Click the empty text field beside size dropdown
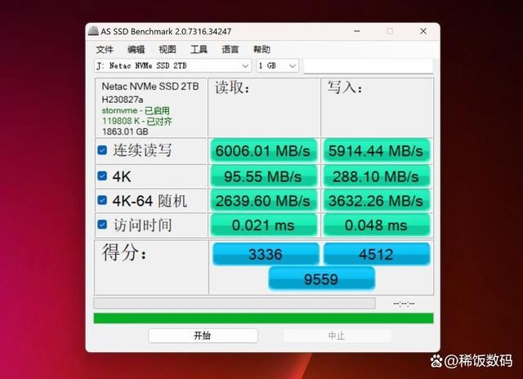The image size is (523, 379). pyautogui.click(x=369, y=65)
